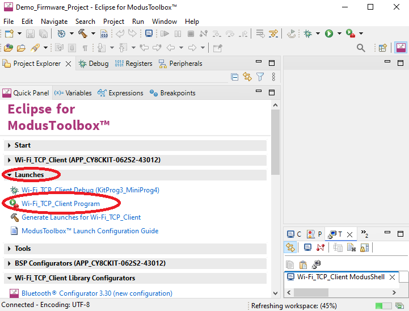409x311 pixels.
Task: Click the Save All icon
Action: coord(43,33)
